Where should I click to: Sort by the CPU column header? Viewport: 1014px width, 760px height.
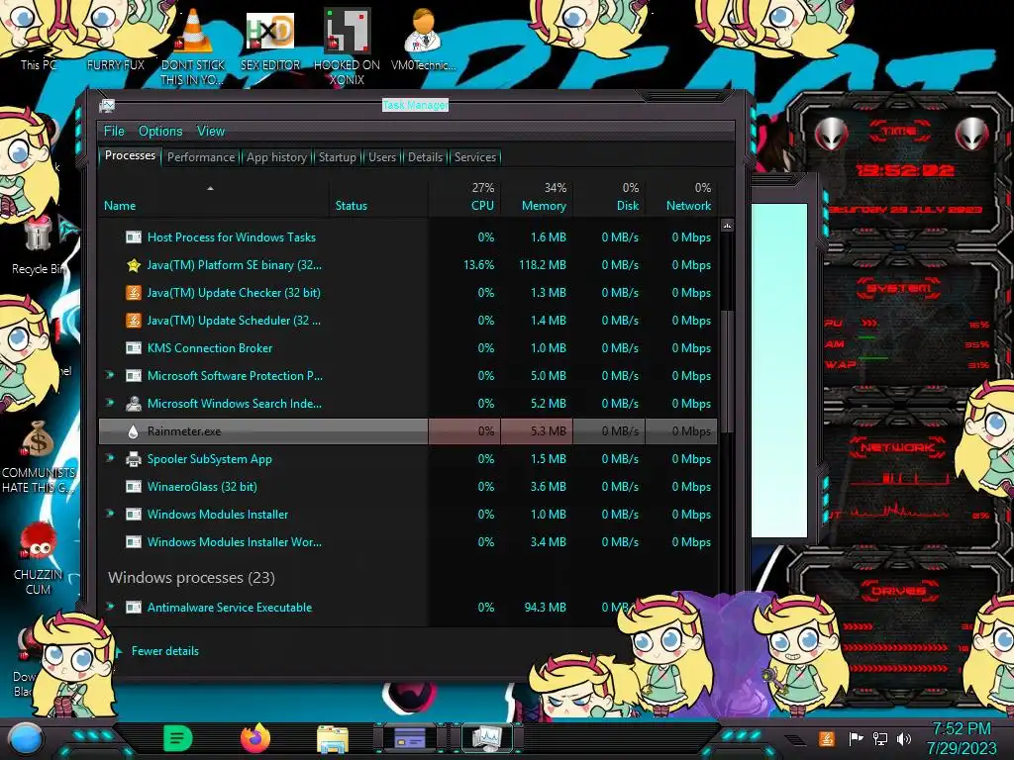(x=464, y=197)
